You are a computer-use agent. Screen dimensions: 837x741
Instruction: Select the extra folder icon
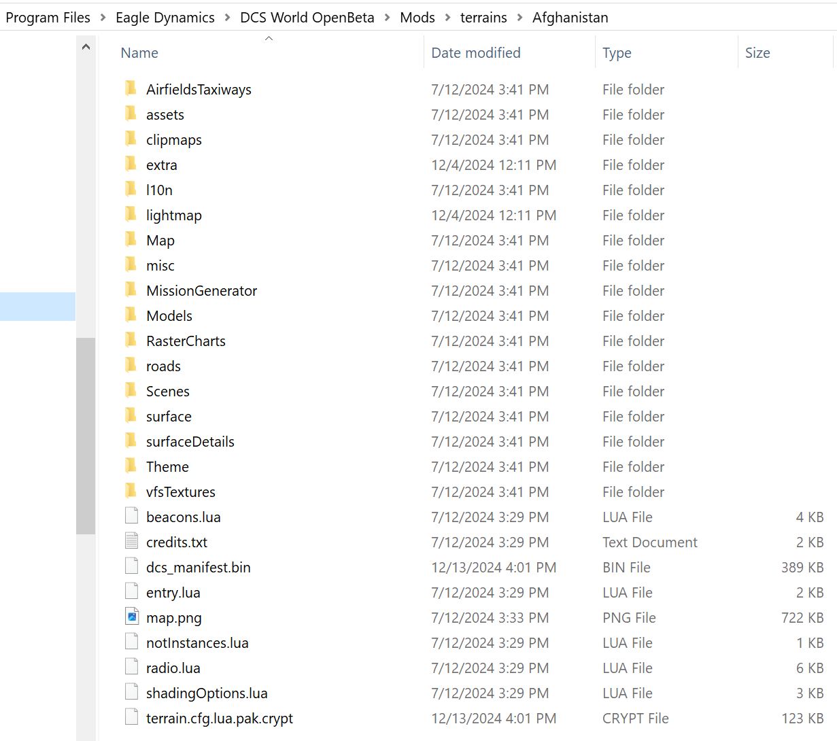pos(131,164)
